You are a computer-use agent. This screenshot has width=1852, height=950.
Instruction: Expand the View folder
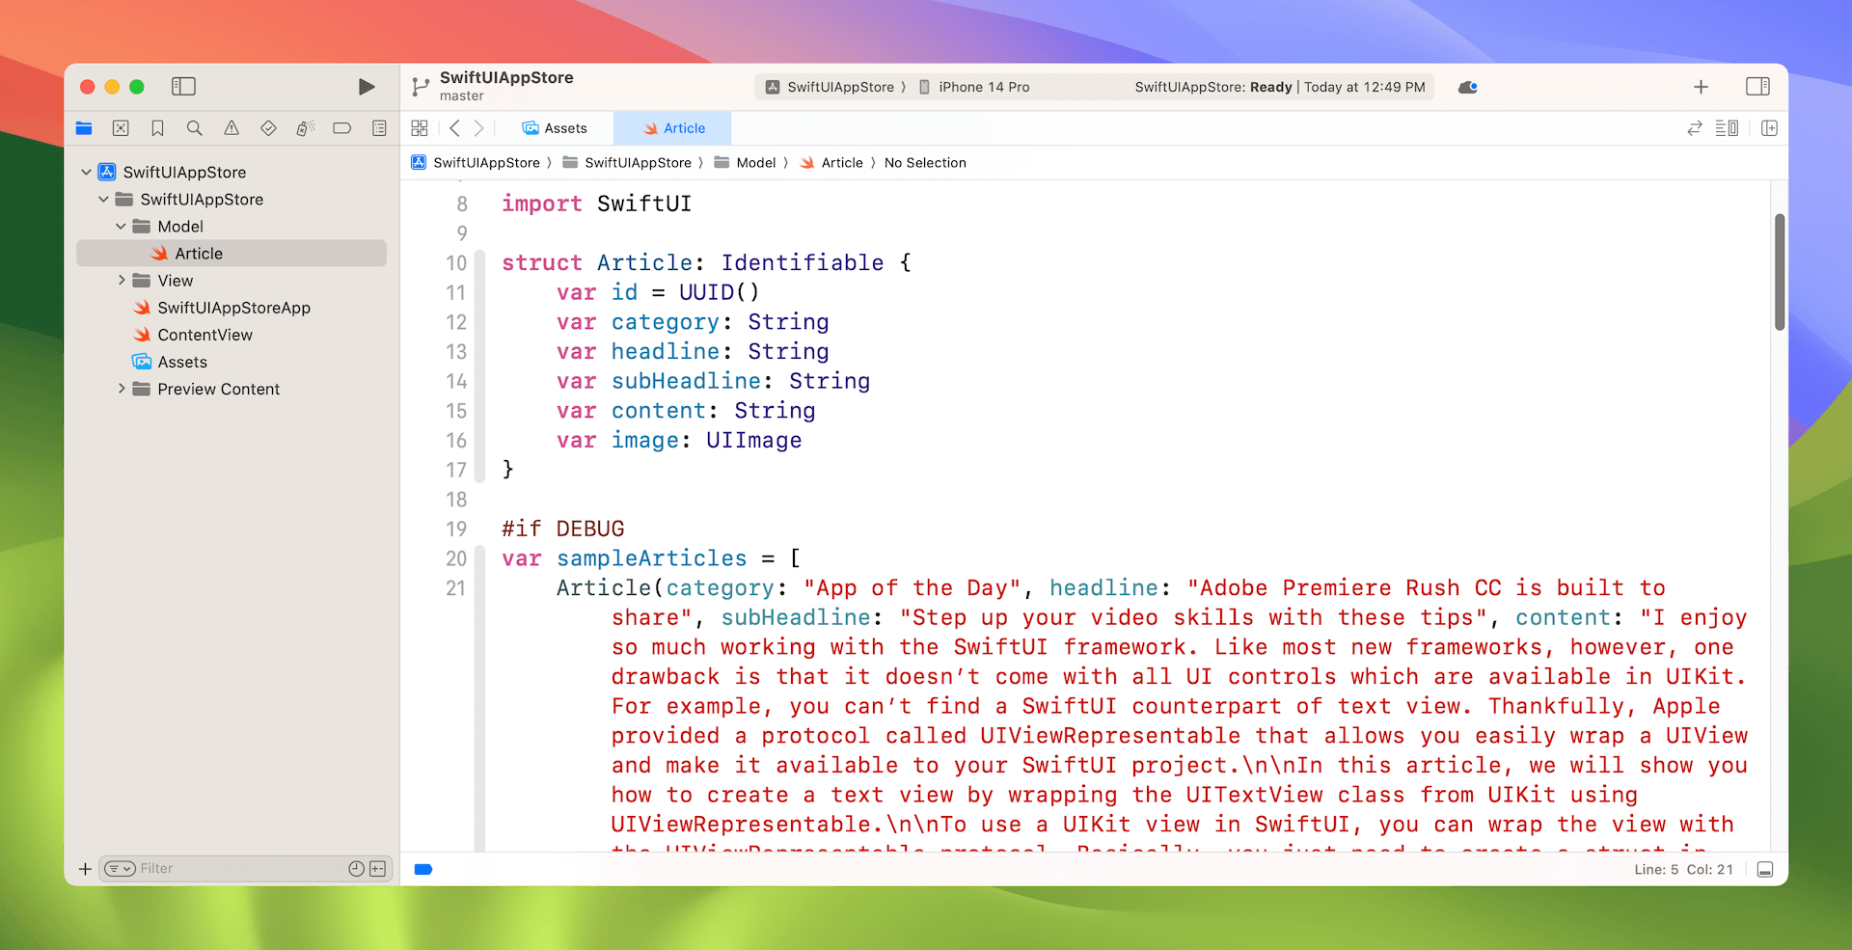pyautogui.click(x=121, y=280)
